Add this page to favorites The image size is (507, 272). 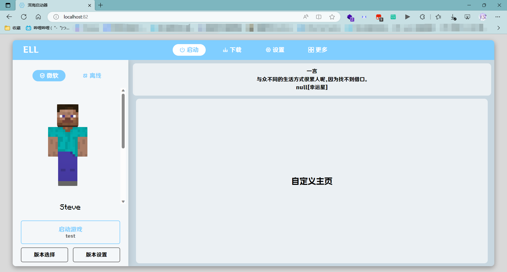(332, 17)
